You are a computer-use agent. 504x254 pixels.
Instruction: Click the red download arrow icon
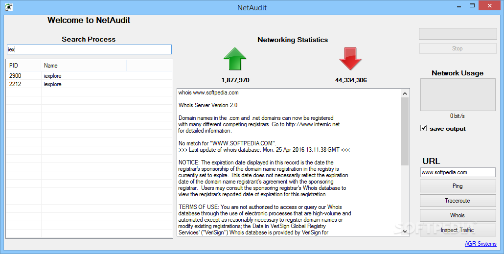350,59
